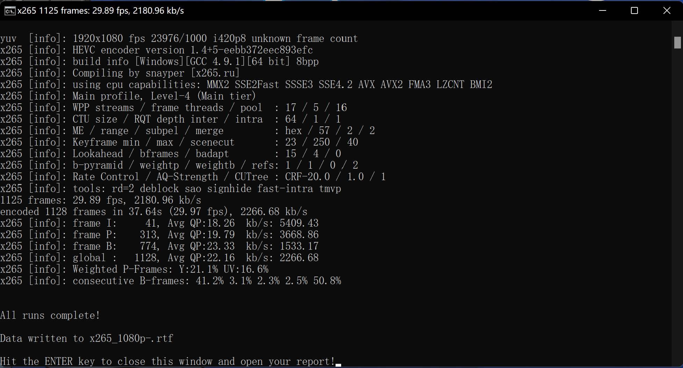Viewport: 683px width, 368px height.
Task: Click the 'All runs complete!' message
Action: [x=50, y=315]
